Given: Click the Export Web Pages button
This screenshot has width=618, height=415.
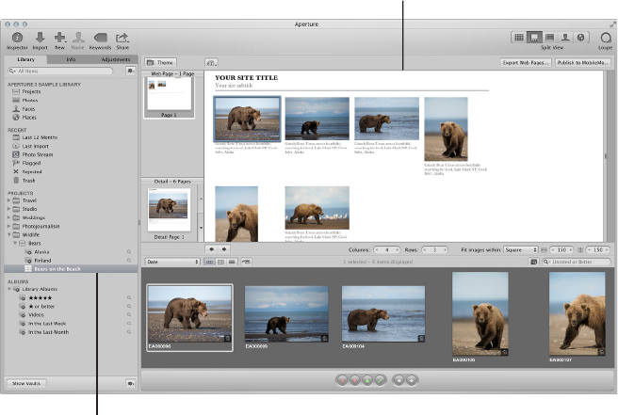Looking at the screenshot, I should click(526, 63).
